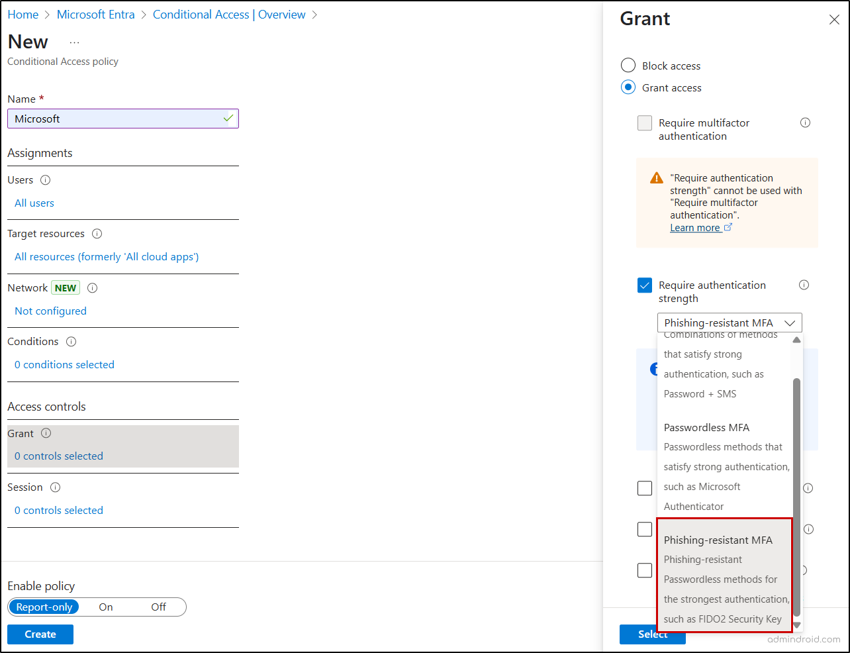
Task: Open the Phishing-resistant MFA dropdown
Action: pyautogui.click(x=730, y=323)
